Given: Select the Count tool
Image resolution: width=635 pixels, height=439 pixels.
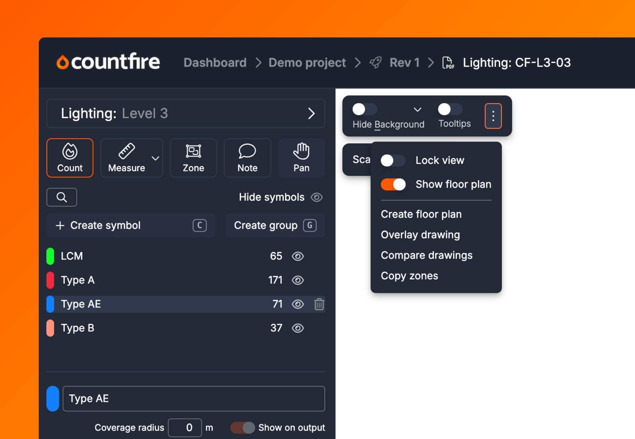Looking at the screenshot, I should [70, 158].
